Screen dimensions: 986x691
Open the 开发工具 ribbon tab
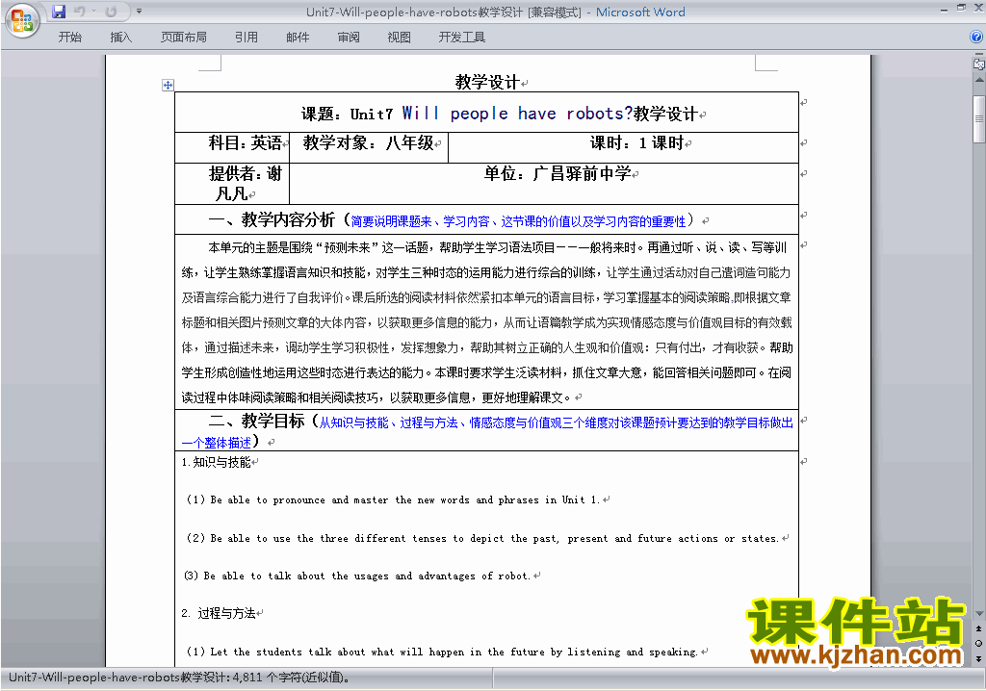point(462,38)
